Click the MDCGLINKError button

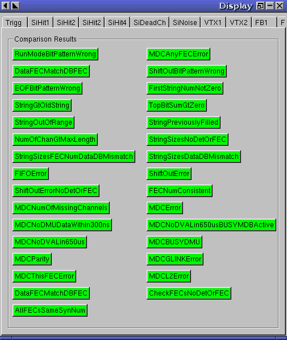click(x=175, y=259)
